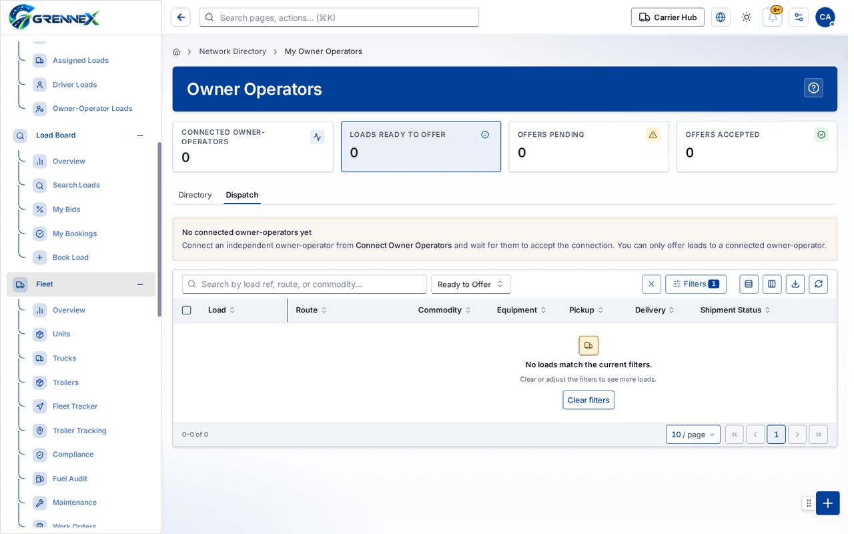The image size is (854, 534).
Task: Open the column settings icon
Action: (772, 284)
